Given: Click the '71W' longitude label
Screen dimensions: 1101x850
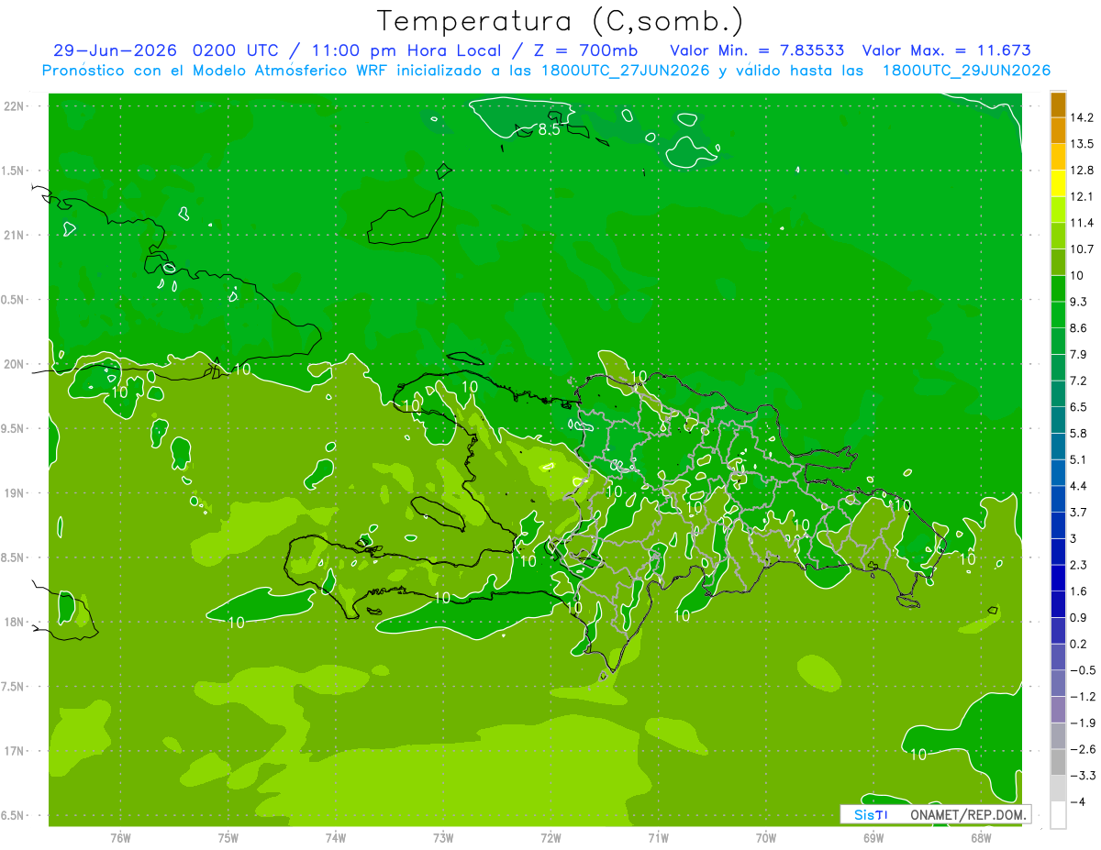Looking at the screenshot, I should click(658, 838).
